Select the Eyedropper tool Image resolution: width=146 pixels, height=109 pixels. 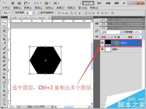[4, 43]
